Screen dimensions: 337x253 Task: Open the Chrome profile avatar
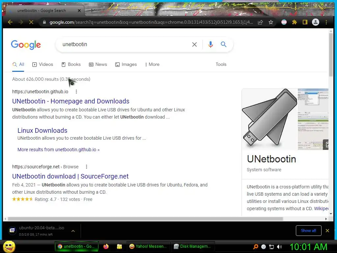316,22
